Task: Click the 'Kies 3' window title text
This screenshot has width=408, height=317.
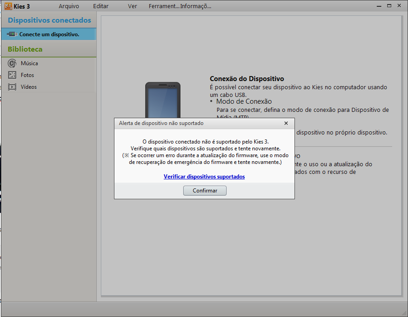Action: click(x=22, y=6)
